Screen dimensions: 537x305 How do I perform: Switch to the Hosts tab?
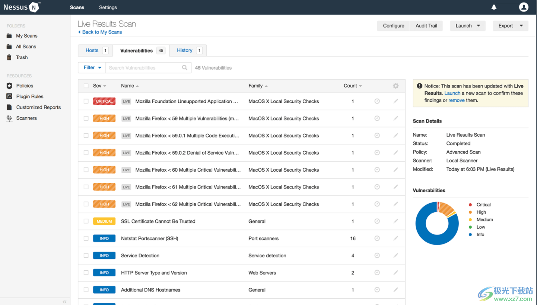coord(92,51)
